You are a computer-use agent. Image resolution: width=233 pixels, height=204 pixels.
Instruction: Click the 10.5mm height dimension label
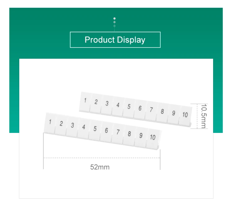(x=204, y=116)
